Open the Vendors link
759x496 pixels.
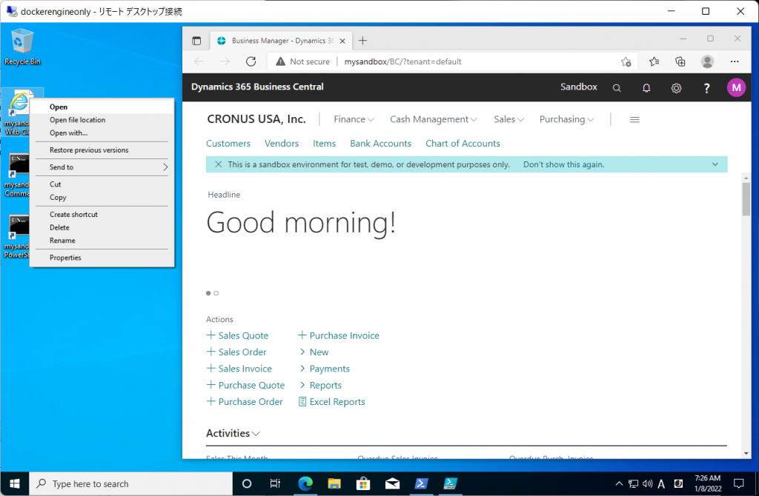[281, 144]
